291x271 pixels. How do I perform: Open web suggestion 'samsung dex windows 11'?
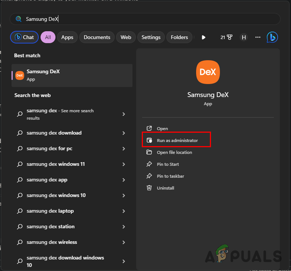click(x=72, y=164)
